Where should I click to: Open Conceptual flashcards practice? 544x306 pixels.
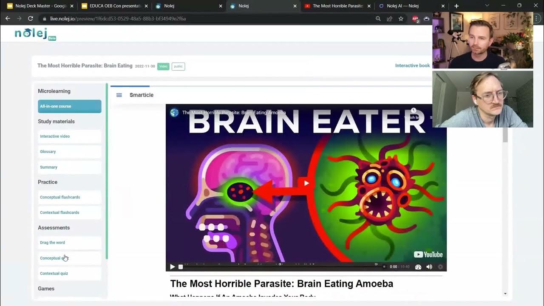(70, 197)
